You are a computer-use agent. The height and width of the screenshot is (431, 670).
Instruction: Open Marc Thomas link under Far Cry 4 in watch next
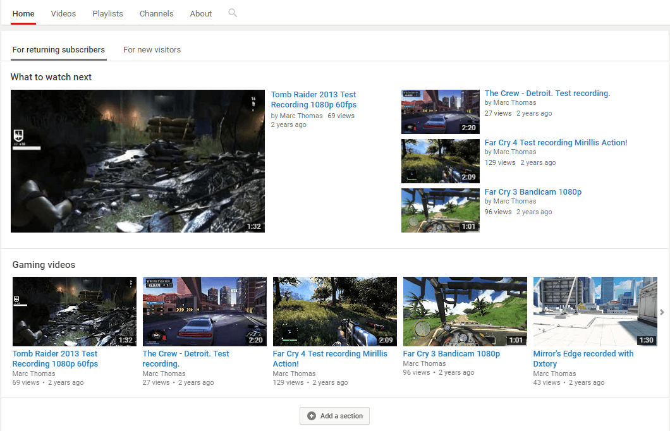[x=515, y=152]
